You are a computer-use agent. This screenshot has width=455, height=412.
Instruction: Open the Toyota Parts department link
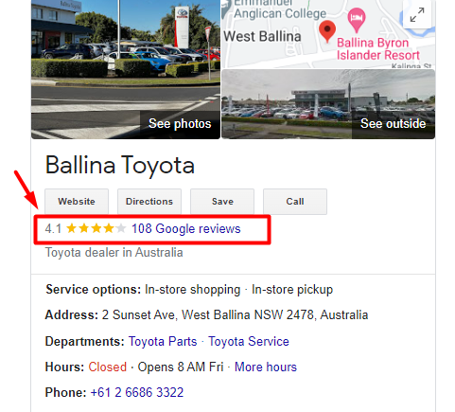(x=163, y=341)
